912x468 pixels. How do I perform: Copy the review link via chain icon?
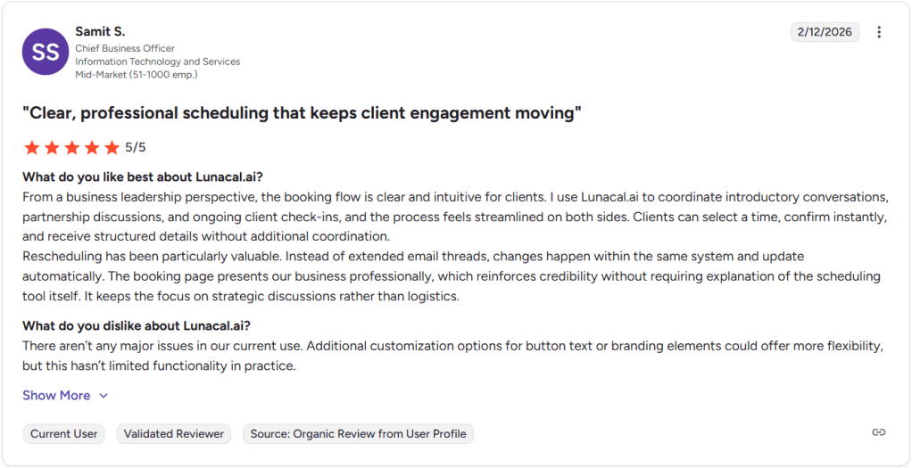tap(879, 432)
